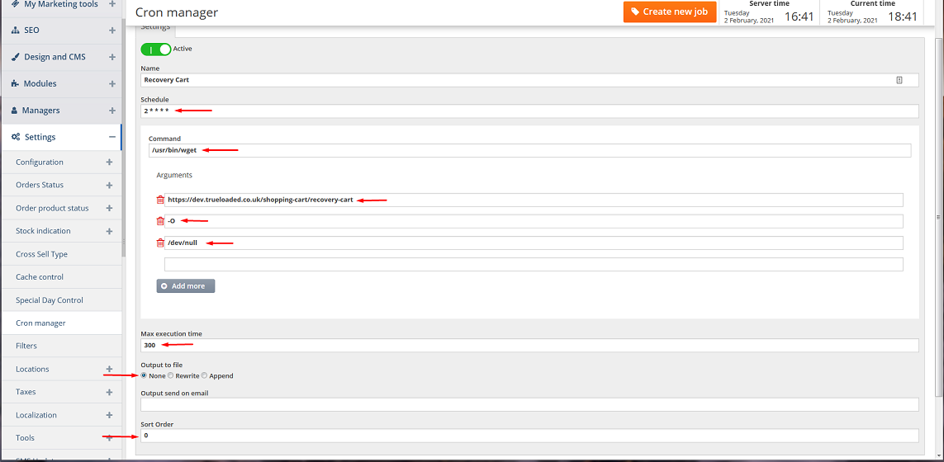Delete the recovery-cart URL argument
This screenshot has width=944, height=462.
point(160,200)
